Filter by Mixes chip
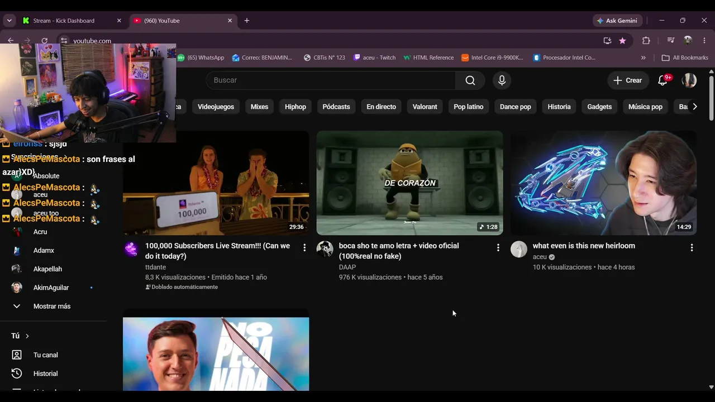This screenshot has width=715, height=402. click(259, 107)
